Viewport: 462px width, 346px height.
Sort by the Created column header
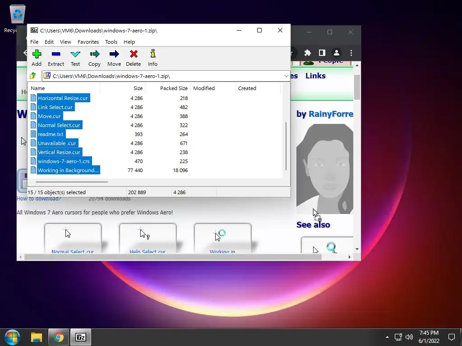coord(258,88)
